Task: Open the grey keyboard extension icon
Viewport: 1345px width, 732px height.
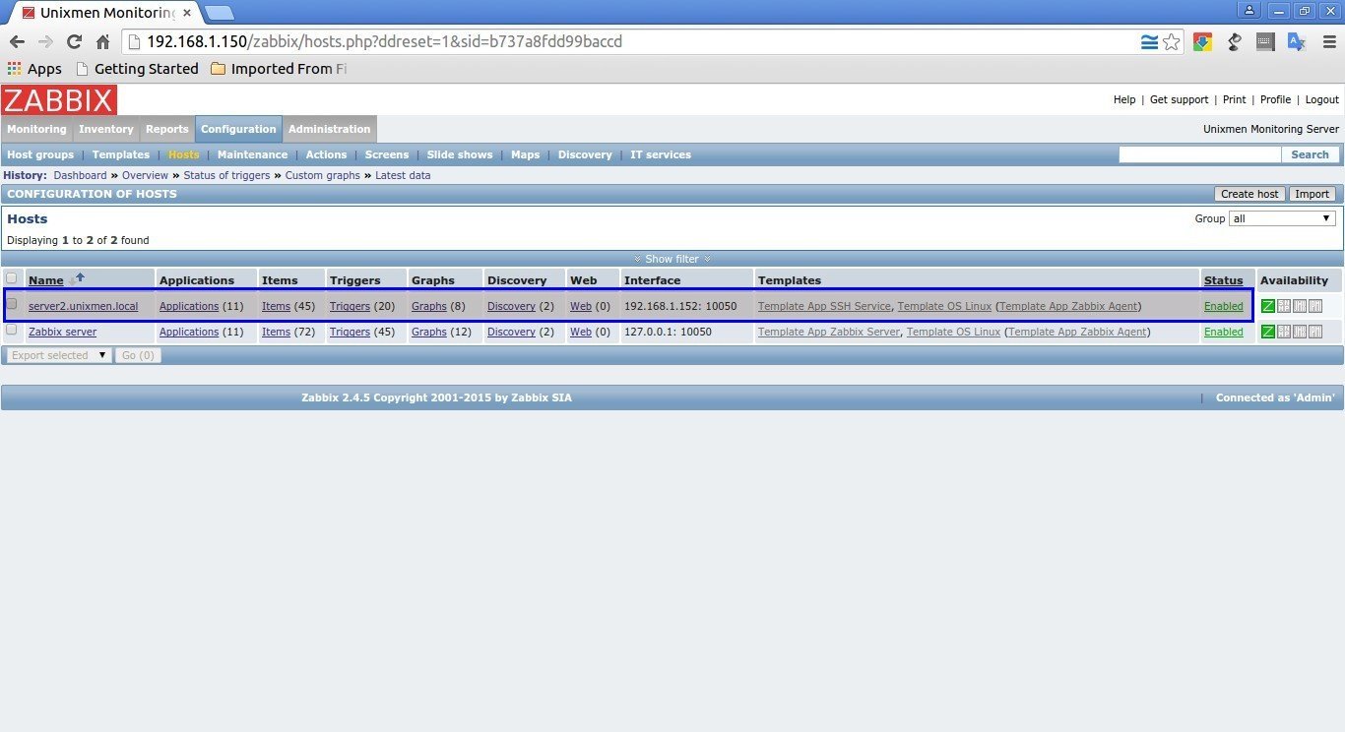Action: (1265, 41)
